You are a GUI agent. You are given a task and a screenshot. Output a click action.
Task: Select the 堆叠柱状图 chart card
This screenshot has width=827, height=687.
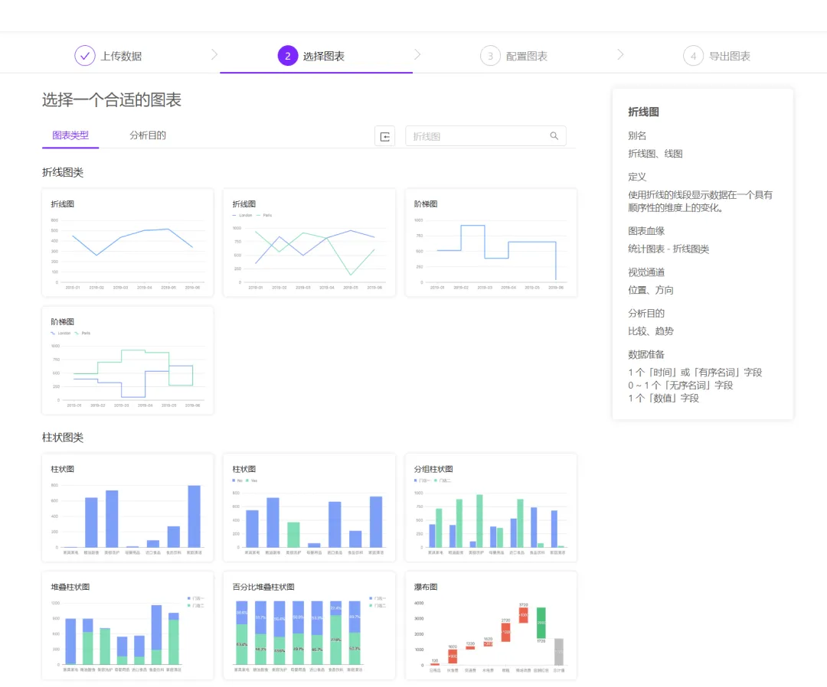click(128, 625)
